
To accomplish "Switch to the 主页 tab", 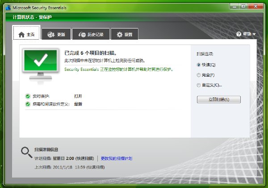I will coord(26,33).
